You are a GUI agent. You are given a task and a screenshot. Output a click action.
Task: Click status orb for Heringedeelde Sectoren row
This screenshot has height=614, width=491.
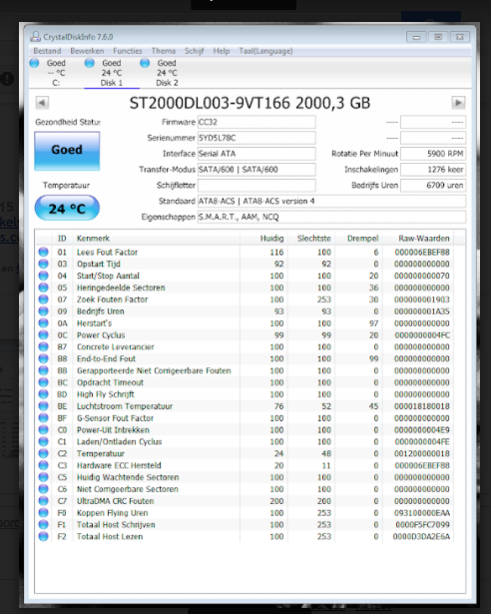44,288
